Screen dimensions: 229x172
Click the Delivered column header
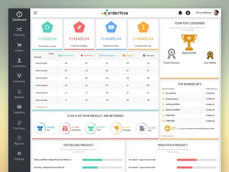pyautogui.click(x=148, y=56)
